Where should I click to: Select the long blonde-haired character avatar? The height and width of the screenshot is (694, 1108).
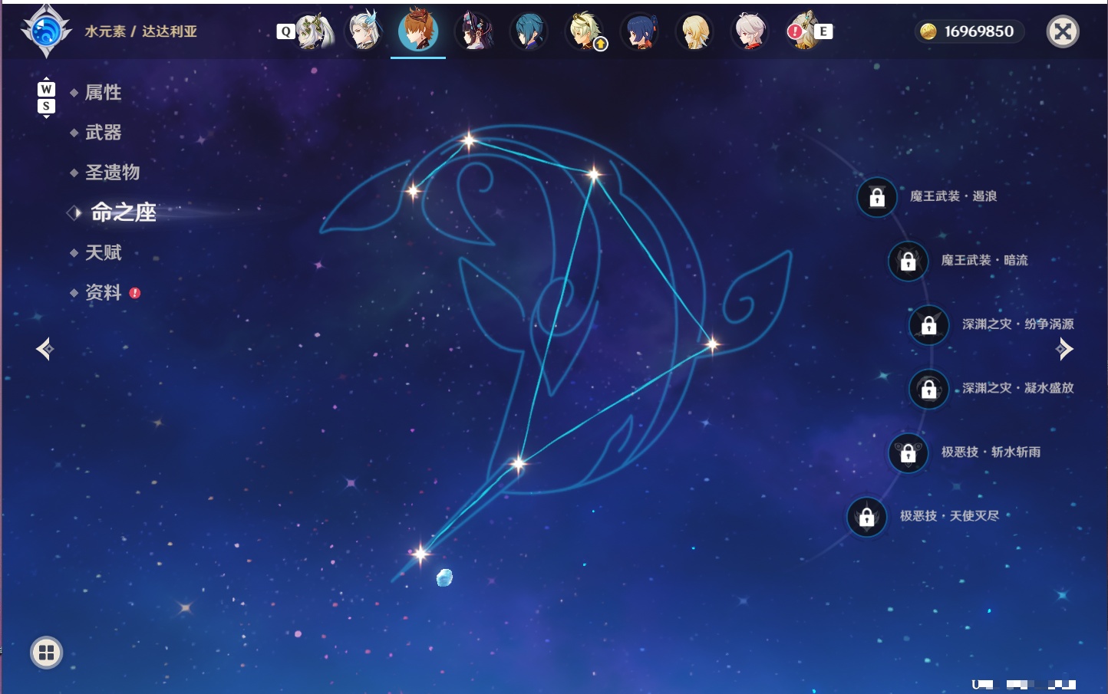tap(694, 31)
